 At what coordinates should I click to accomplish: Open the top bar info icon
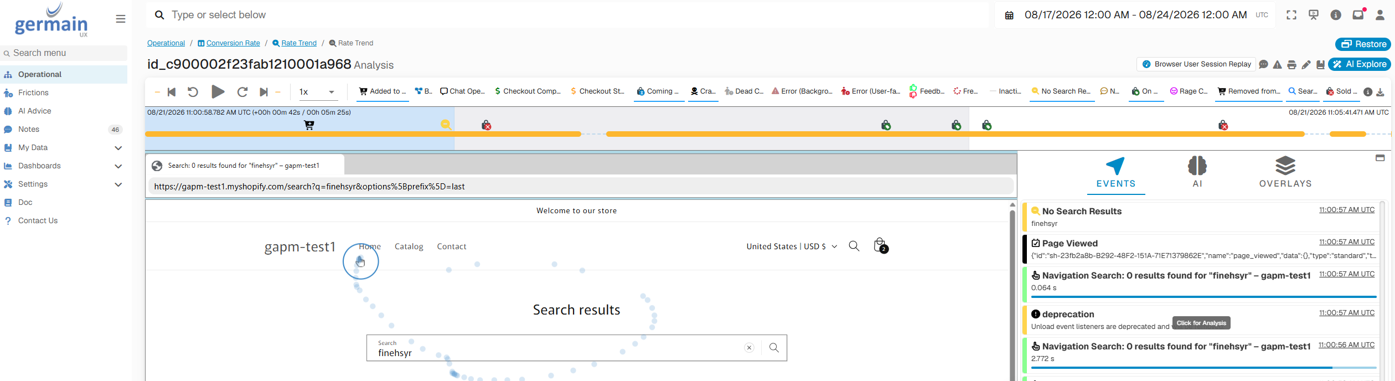pyautogui.click(x=1336, y=15)
